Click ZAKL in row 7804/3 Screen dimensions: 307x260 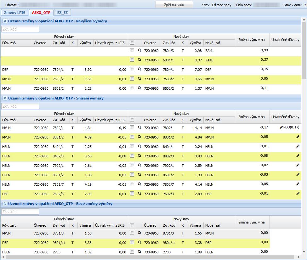(x=209, y=51)
